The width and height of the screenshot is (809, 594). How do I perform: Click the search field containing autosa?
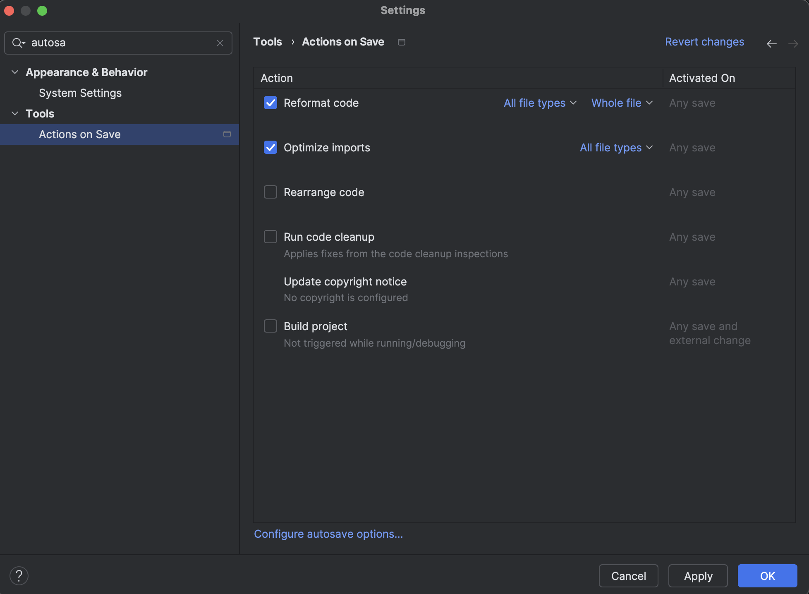pyautogui.click(x=118, y=43)
